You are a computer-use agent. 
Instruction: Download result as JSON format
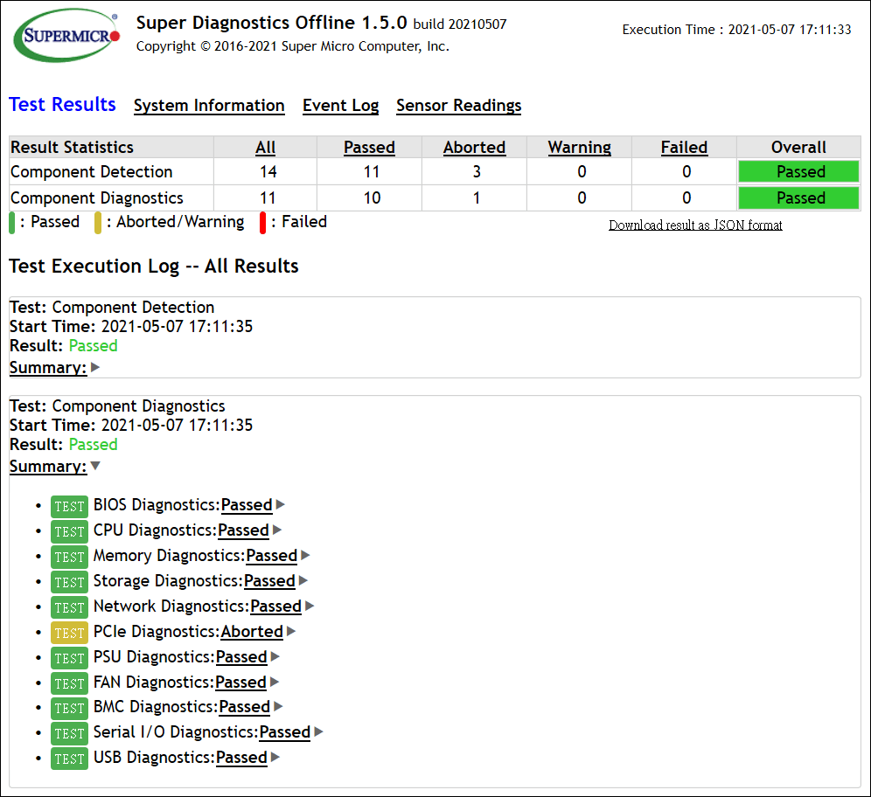point(695,225)
